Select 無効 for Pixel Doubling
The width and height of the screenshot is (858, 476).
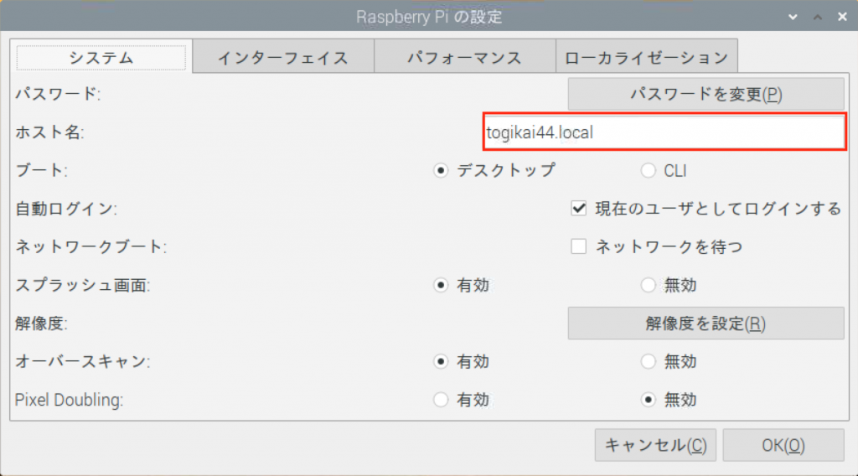pos(648,401)
